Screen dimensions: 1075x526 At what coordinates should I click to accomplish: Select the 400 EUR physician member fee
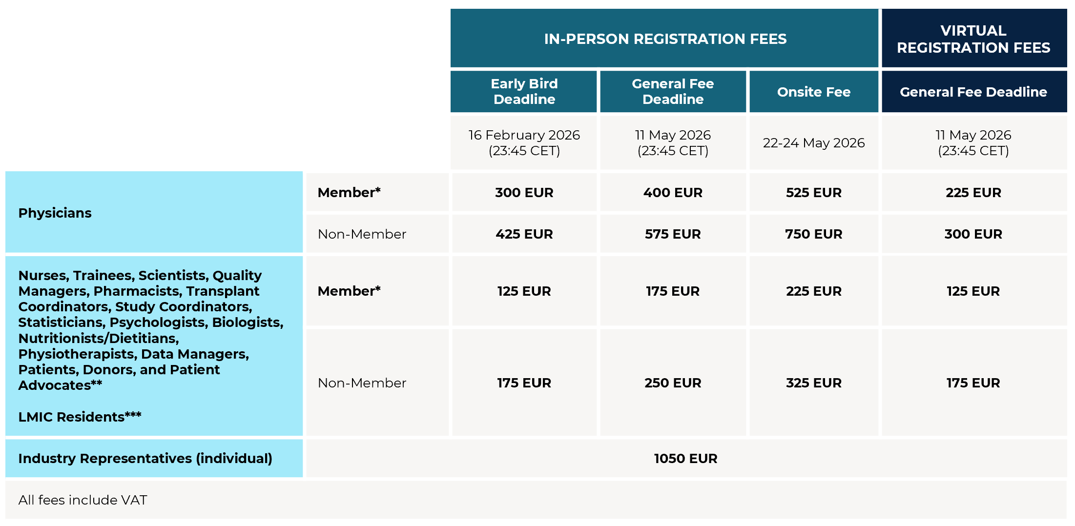[673, 192]
